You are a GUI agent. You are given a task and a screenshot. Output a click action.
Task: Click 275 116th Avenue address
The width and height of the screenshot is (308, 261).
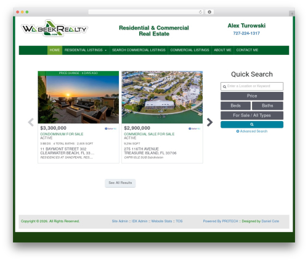(x=141, y=149)
